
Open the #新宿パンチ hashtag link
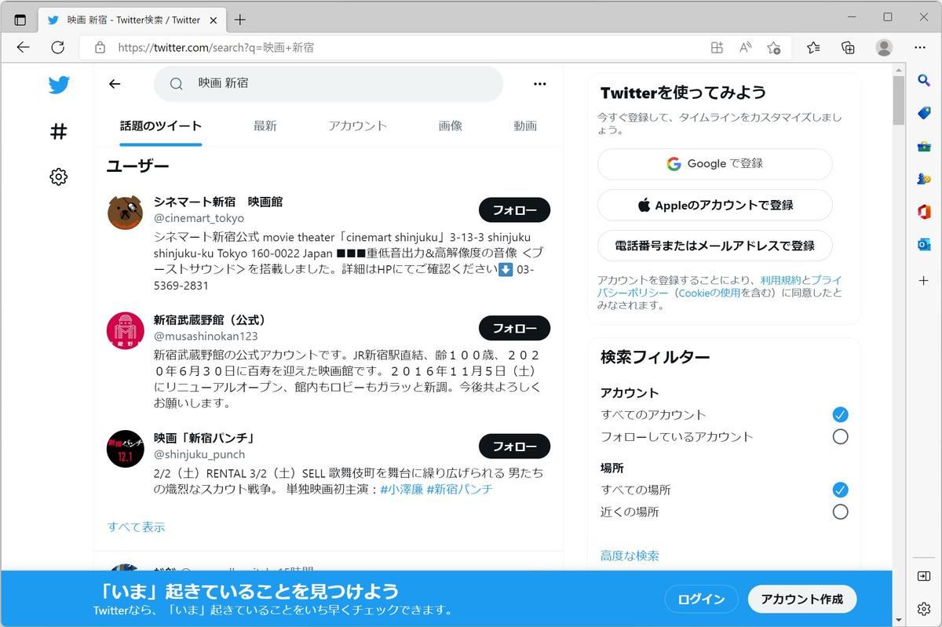click(x=459, y=489)
